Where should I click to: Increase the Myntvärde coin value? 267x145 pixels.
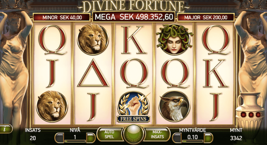[x=208, y=138]
